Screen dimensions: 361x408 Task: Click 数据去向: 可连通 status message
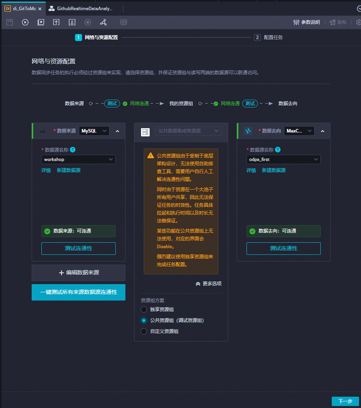[x=284, y=231]
